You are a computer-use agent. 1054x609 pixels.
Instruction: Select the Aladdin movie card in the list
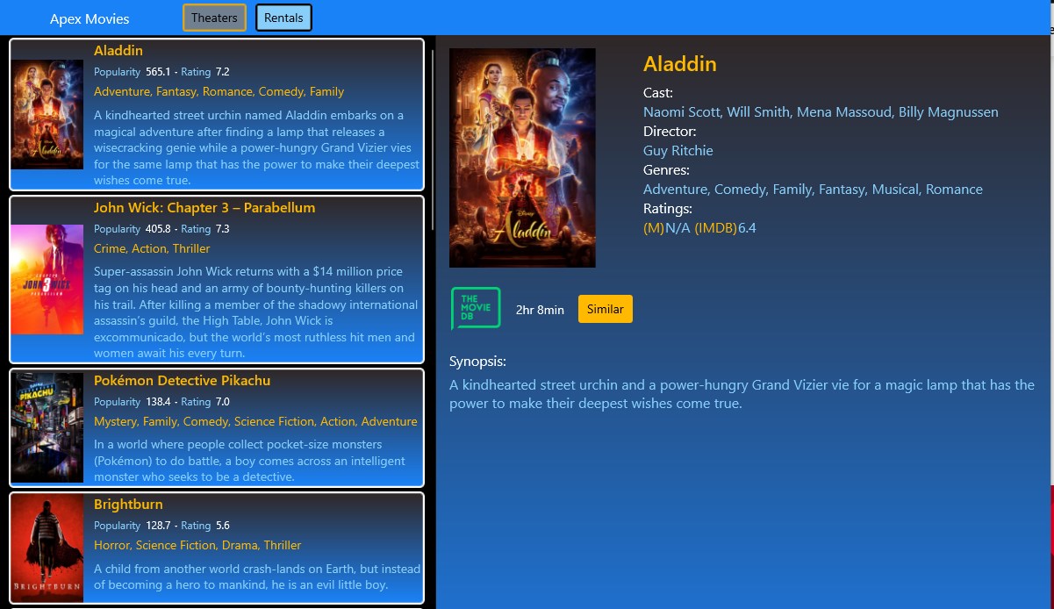click(216, 114)
